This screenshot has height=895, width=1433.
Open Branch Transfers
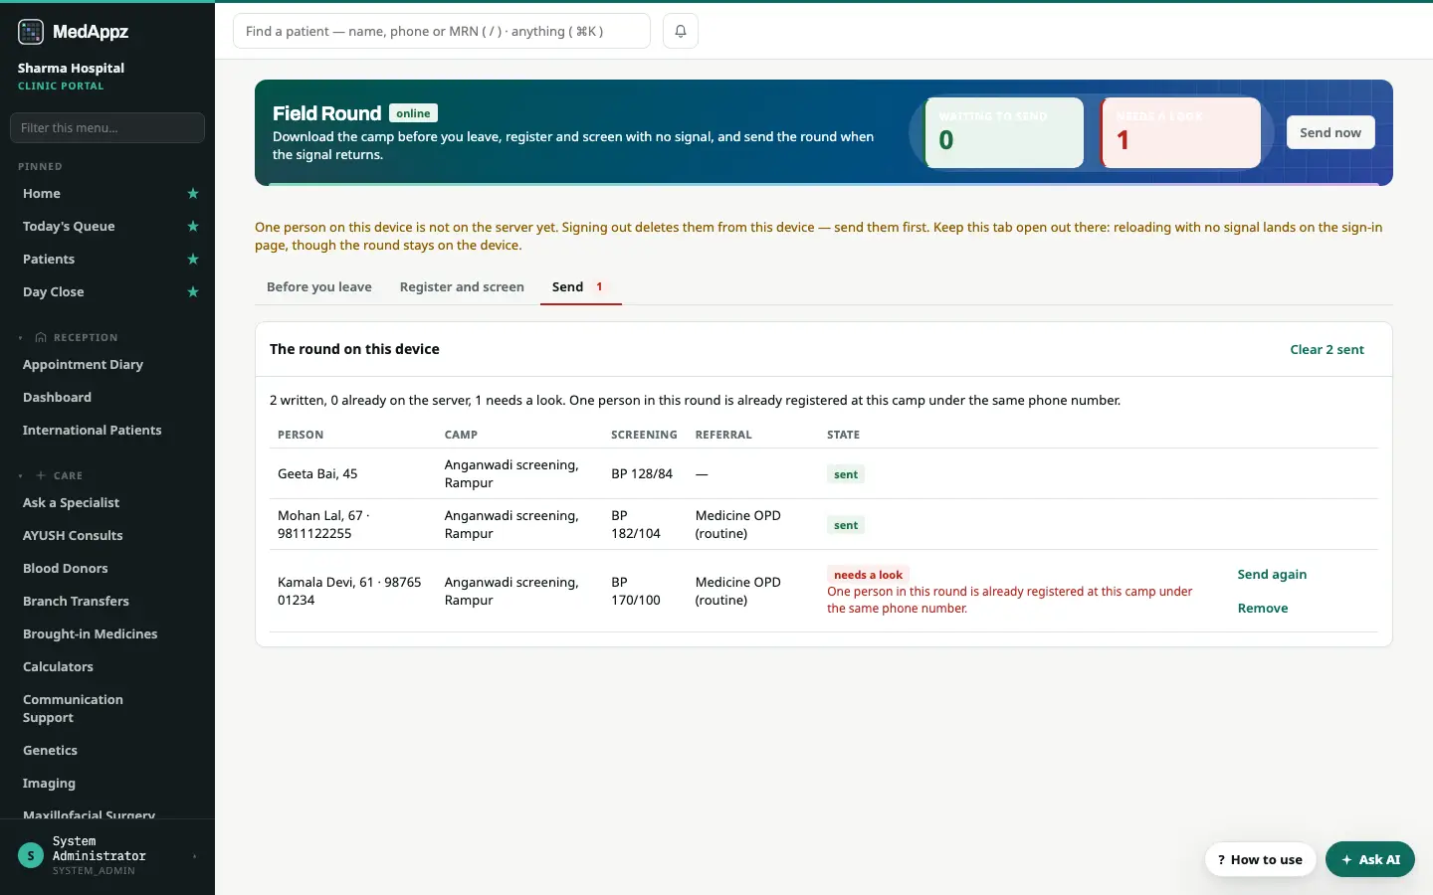(x=76, y=602)
